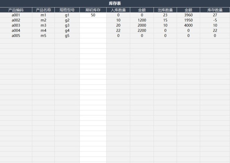Select the 规格型号 column header
The image size is (230, 163).
[x=67, y=10]
